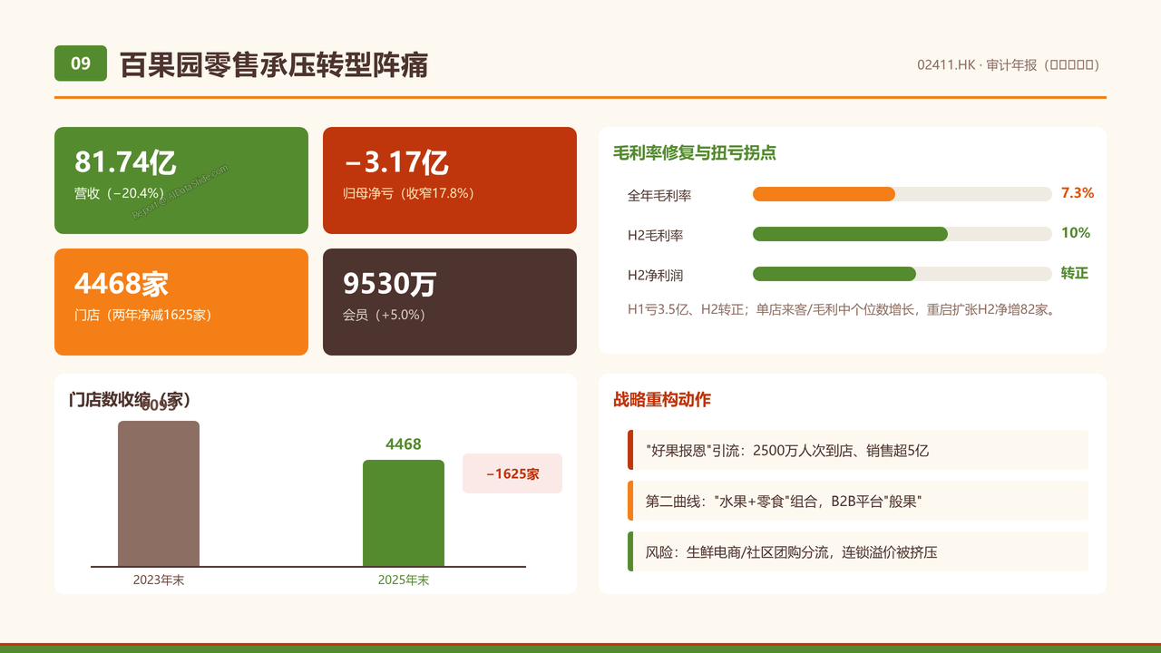Click the −3.17亿 net loss figure
Image resolution: width=1161 pixels, height=653 pixels.
point(395,161)
